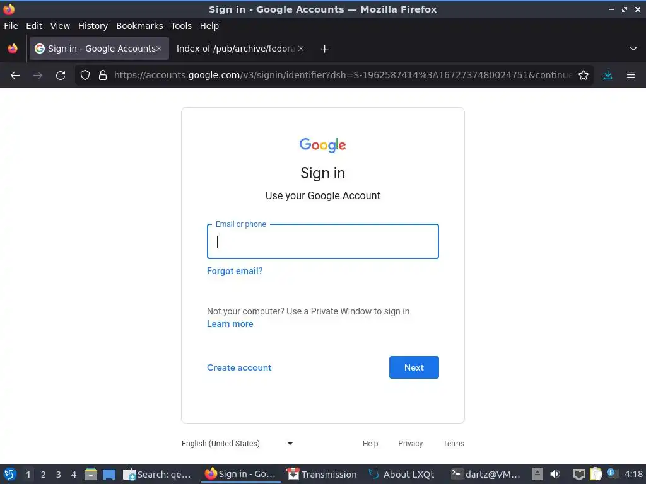This screenshot has height=484, width=646.
Task: Open the network tray icon
Action: click(579, 475)
